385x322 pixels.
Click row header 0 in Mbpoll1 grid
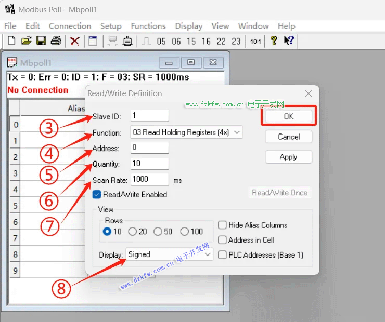coord(15,125)
